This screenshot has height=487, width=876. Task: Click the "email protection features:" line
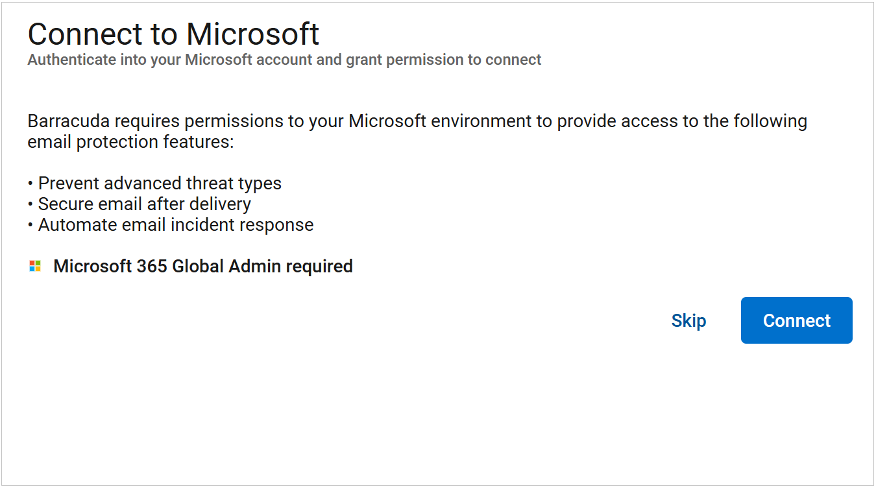point(130,142)
